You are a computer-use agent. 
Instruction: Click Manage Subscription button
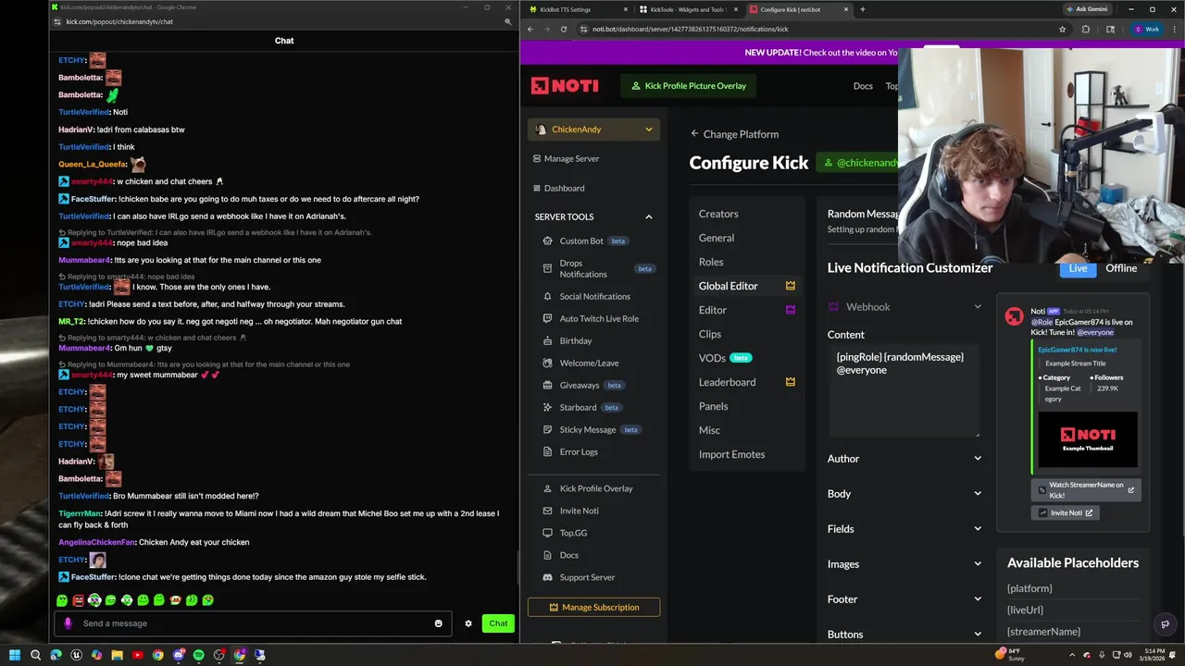[593, 607]
